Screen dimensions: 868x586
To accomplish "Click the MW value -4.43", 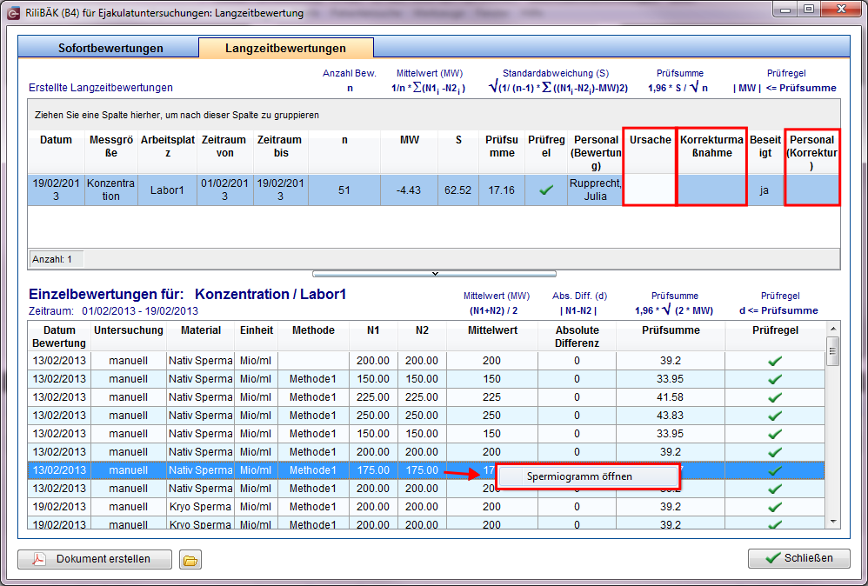I will [409, 190].
